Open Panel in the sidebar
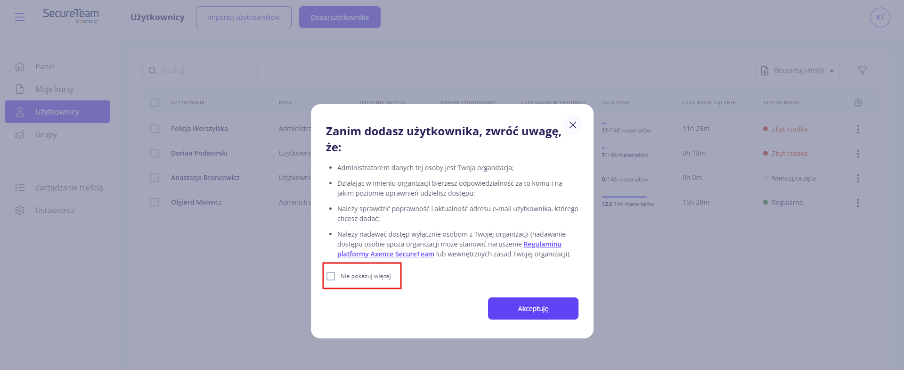 (45, 66)
